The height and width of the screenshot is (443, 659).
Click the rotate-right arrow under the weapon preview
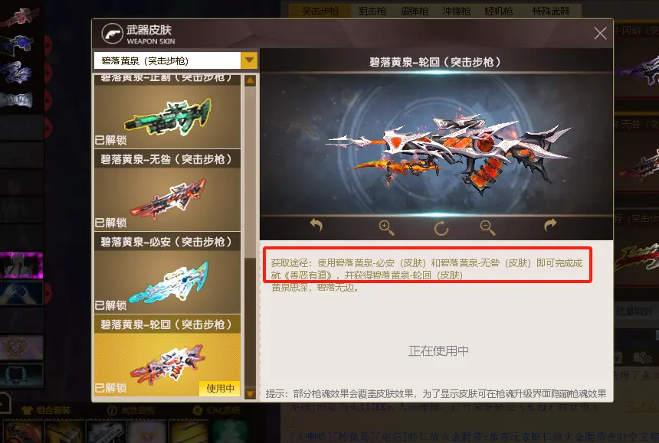click(x=550, y=225)
